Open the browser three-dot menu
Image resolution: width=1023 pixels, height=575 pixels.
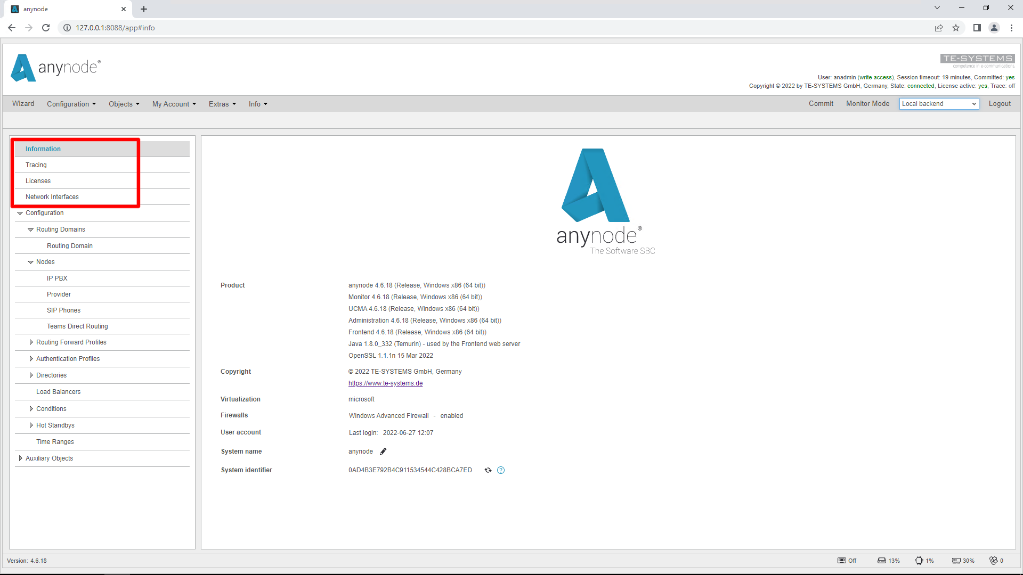1011,28
